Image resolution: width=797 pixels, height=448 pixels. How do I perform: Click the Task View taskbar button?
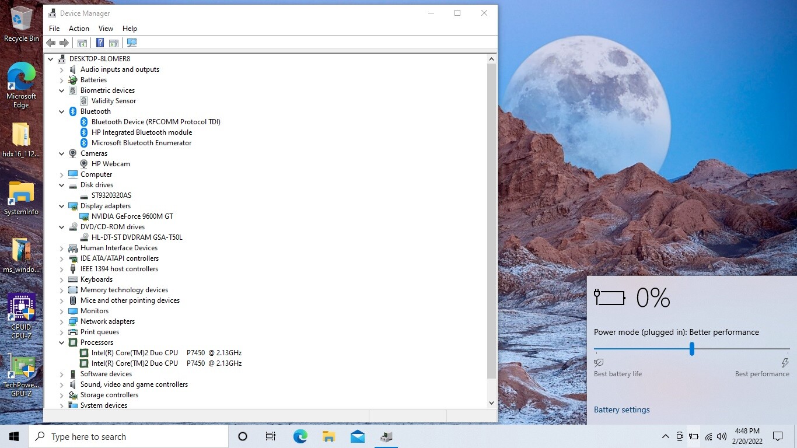[x=271, y=436]
